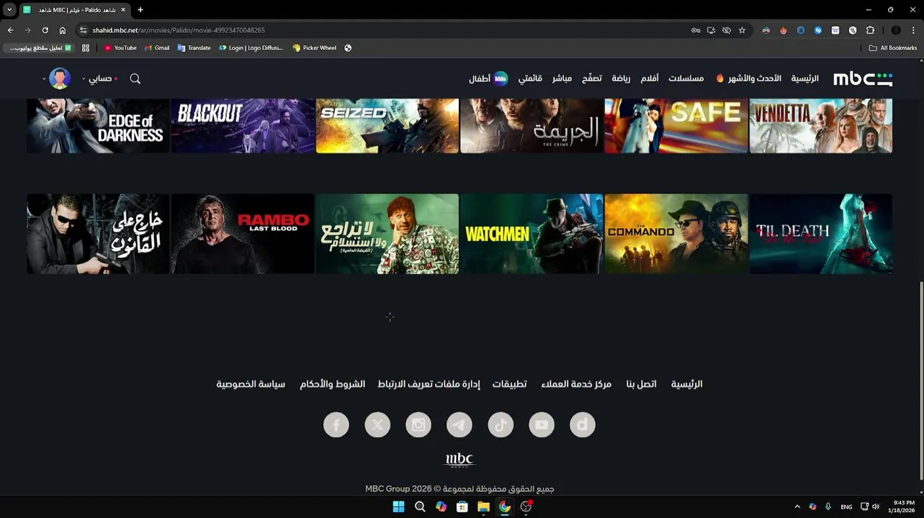Viewport: 924px width, 518px height.
Task: Expand the arrow beside profile avatar
Action: coord(44,78)
